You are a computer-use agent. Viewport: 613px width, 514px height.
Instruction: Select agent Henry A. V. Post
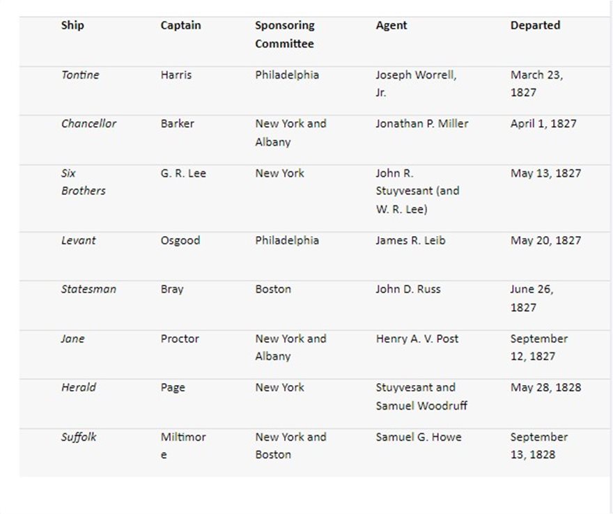click(417, 338)
